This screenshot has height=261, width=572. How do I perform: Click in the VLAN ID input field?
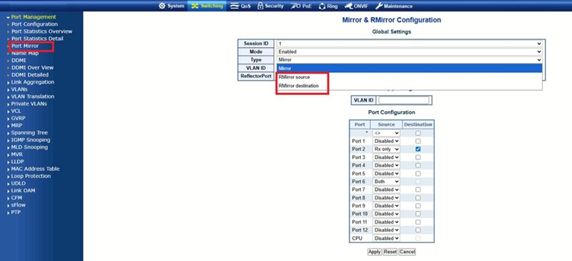(404, 100)
